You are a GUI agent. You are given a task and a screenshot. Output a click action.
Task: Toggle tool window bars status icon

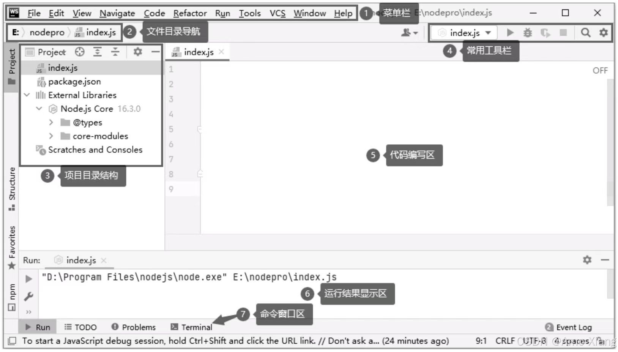coord(12,341)
